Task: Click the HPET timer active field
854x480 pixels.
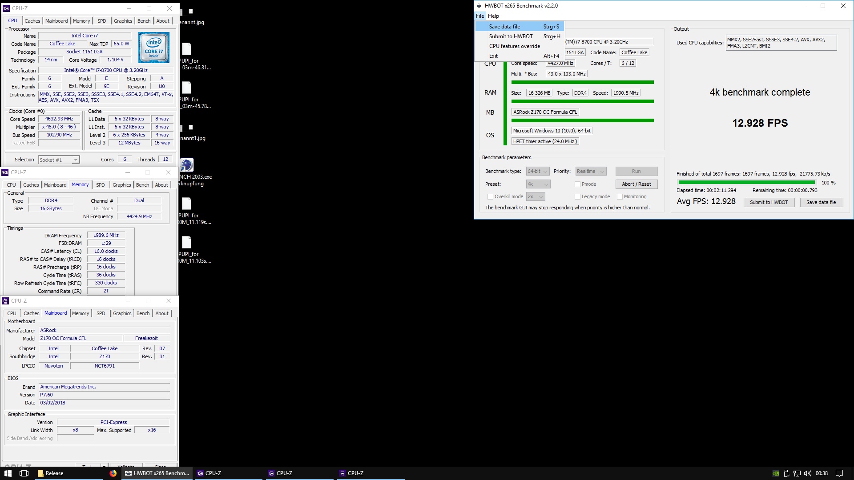Action: pos(545,141)
